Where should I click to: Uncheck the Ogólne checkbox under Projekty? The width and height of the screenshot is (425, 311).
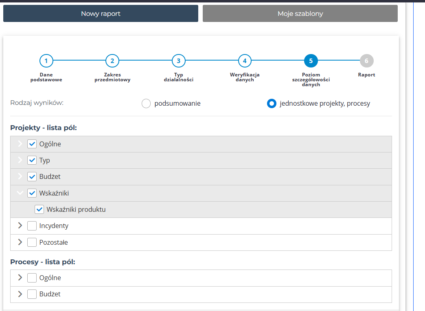tap(32, 144)
